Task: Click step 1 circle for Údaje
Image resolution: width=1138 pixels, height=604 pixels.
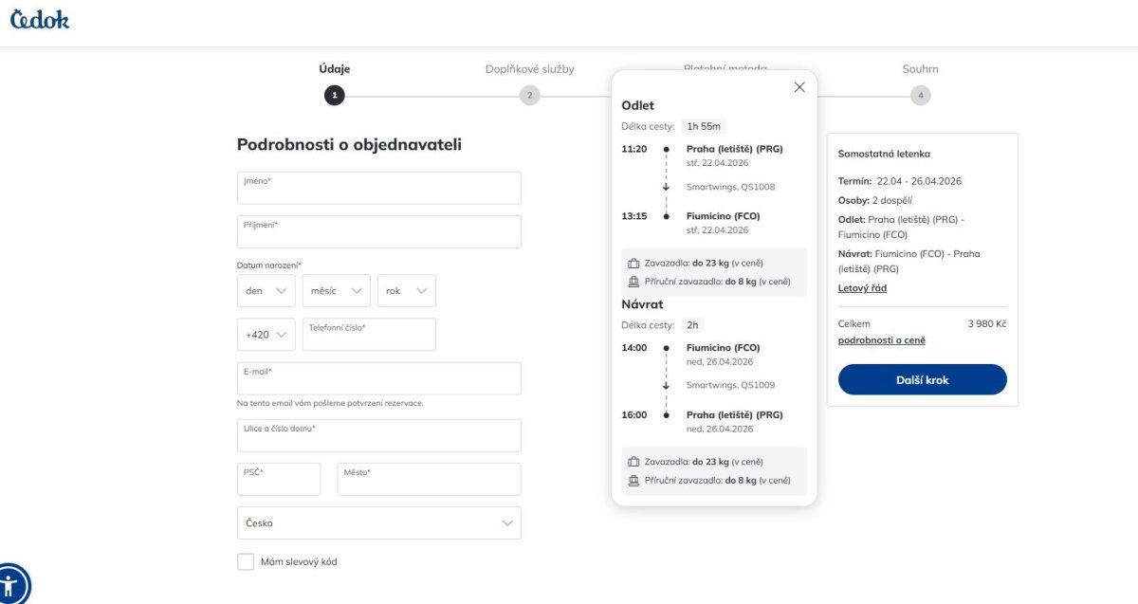Action: tap(334, 96)
